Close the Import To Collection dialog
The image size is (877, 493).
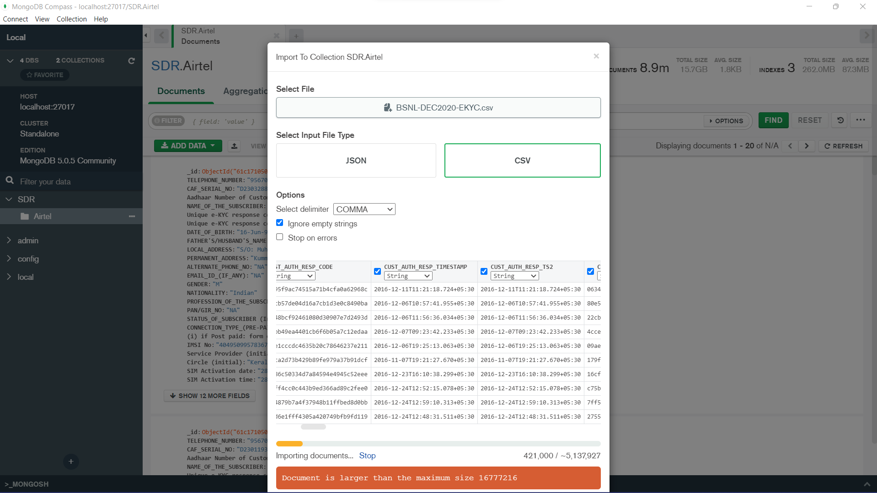(596, 56)
